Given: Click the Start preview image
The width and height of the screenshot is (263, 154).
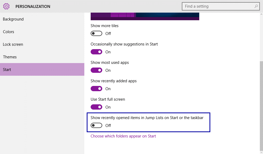Looking at the screenshot, I should (x=145, y=16).
